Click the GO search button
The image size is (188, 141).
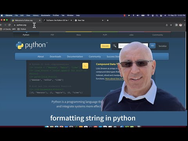click(x=152, y=46)
